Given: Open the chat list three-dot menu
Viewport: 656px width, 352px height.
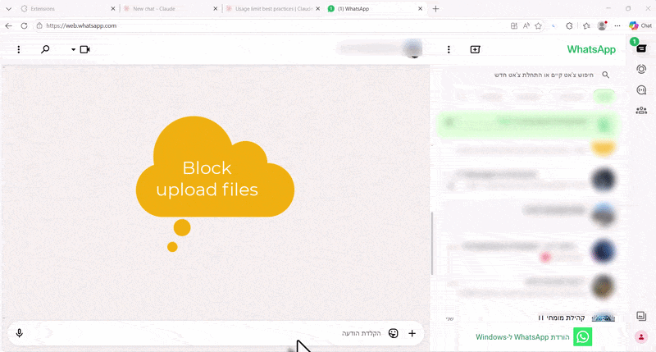Looking at the screenshot, I should point(449,49).
